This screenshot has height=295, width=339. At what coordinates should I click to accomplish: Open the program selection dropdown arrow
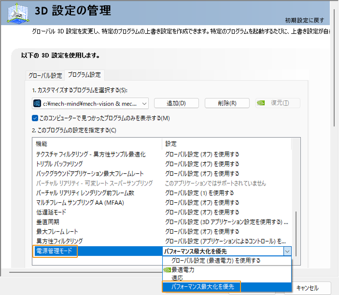tap(145, 103)
